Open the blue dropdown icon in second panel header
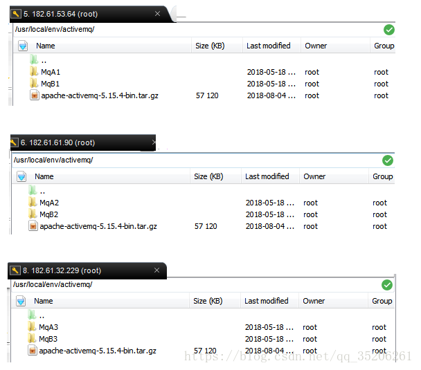 click(x=21, y=176)
